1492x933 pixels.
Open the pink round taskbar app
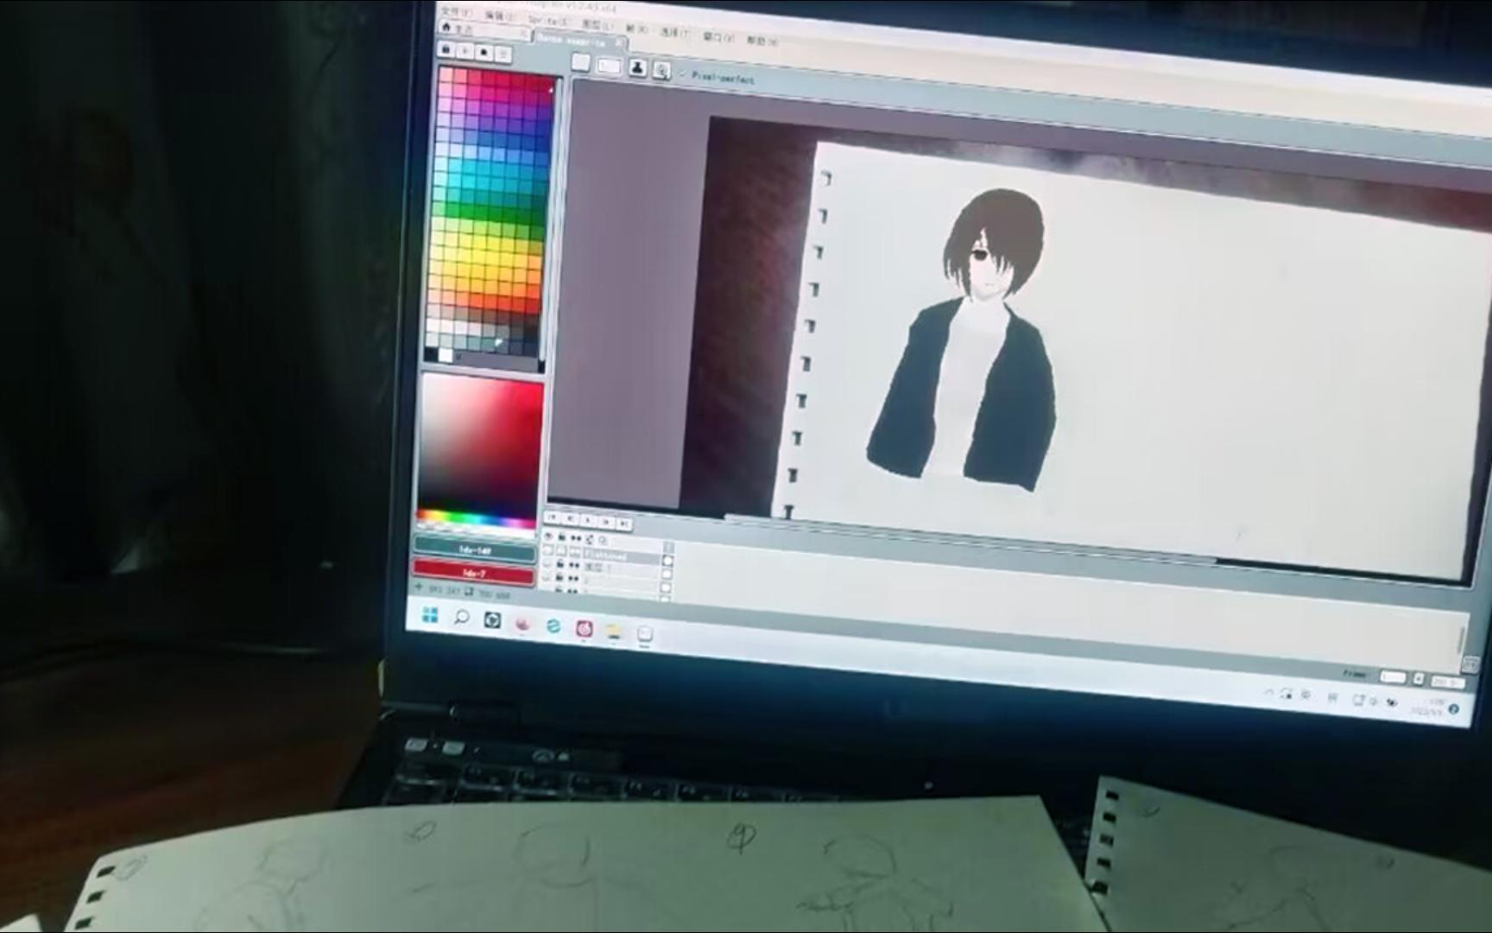pos(522,623)
